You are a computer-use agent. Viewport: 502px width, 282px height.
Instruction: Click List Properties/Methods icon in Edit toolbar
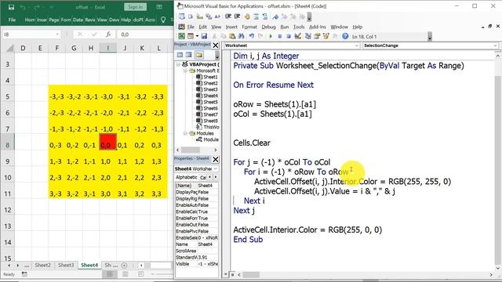pos(181,16)
